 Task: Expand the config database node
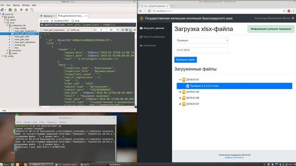3,56
